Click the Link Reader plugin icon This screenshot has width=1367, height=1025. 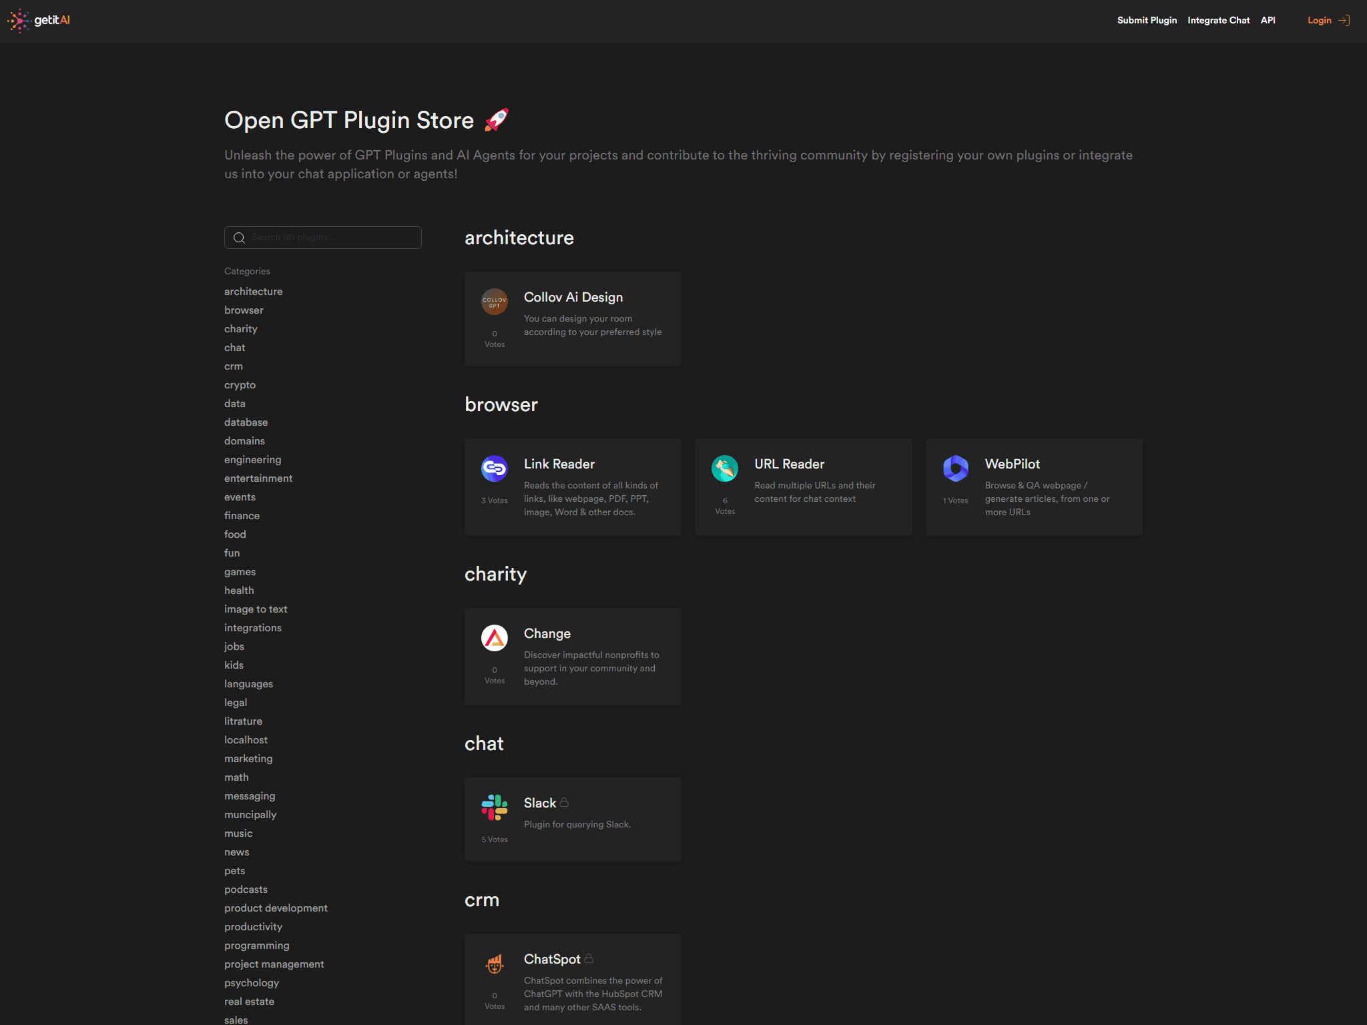(495, 468)
